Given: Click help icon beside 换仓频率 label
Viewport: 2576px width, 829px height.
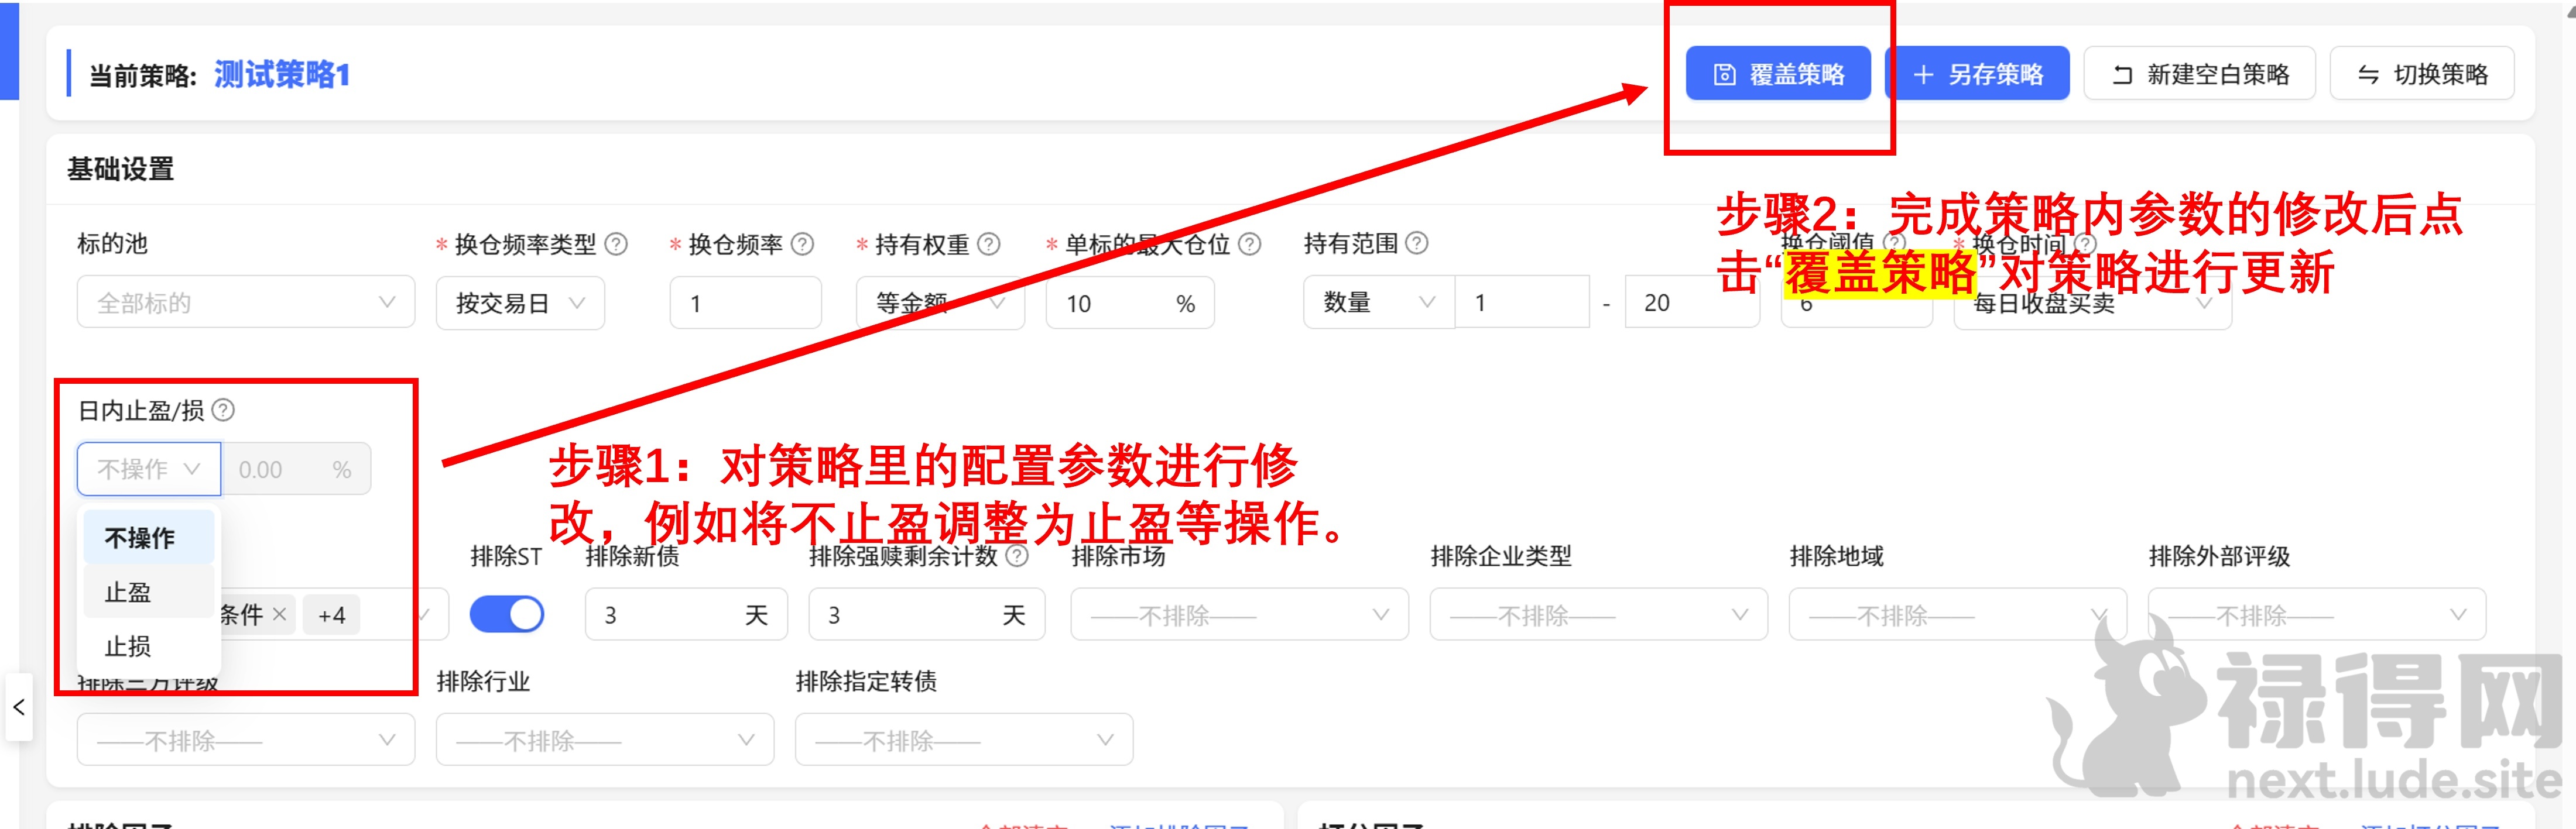Looking at the screenshot, I should 802,244.
